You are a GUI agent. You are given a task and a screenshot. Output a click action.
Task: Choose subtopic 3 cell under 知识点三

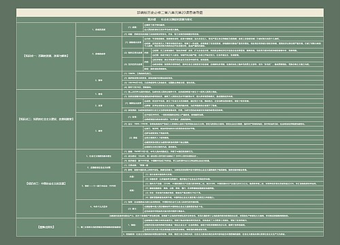pyautogui.click(x=99, y=186)
